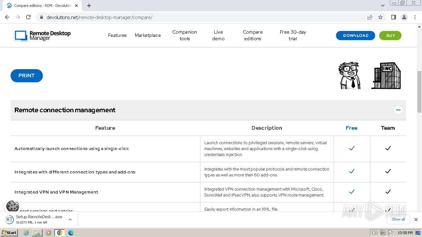
Task: Select the Free edition cartoon character icon
Action: coord(350,75)
